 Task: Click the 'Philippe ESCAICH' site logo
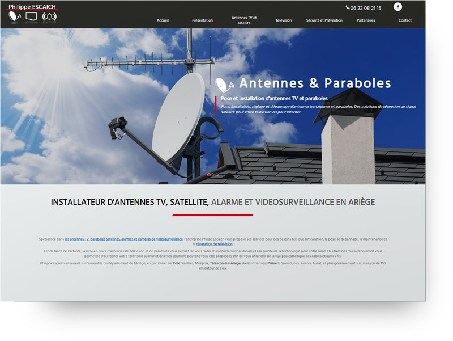32,6
